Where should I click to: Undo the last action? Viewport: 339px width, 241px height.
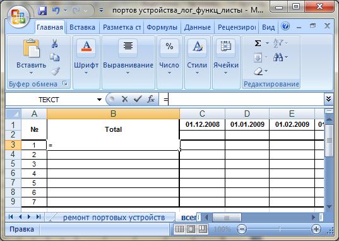pos(56,10)
